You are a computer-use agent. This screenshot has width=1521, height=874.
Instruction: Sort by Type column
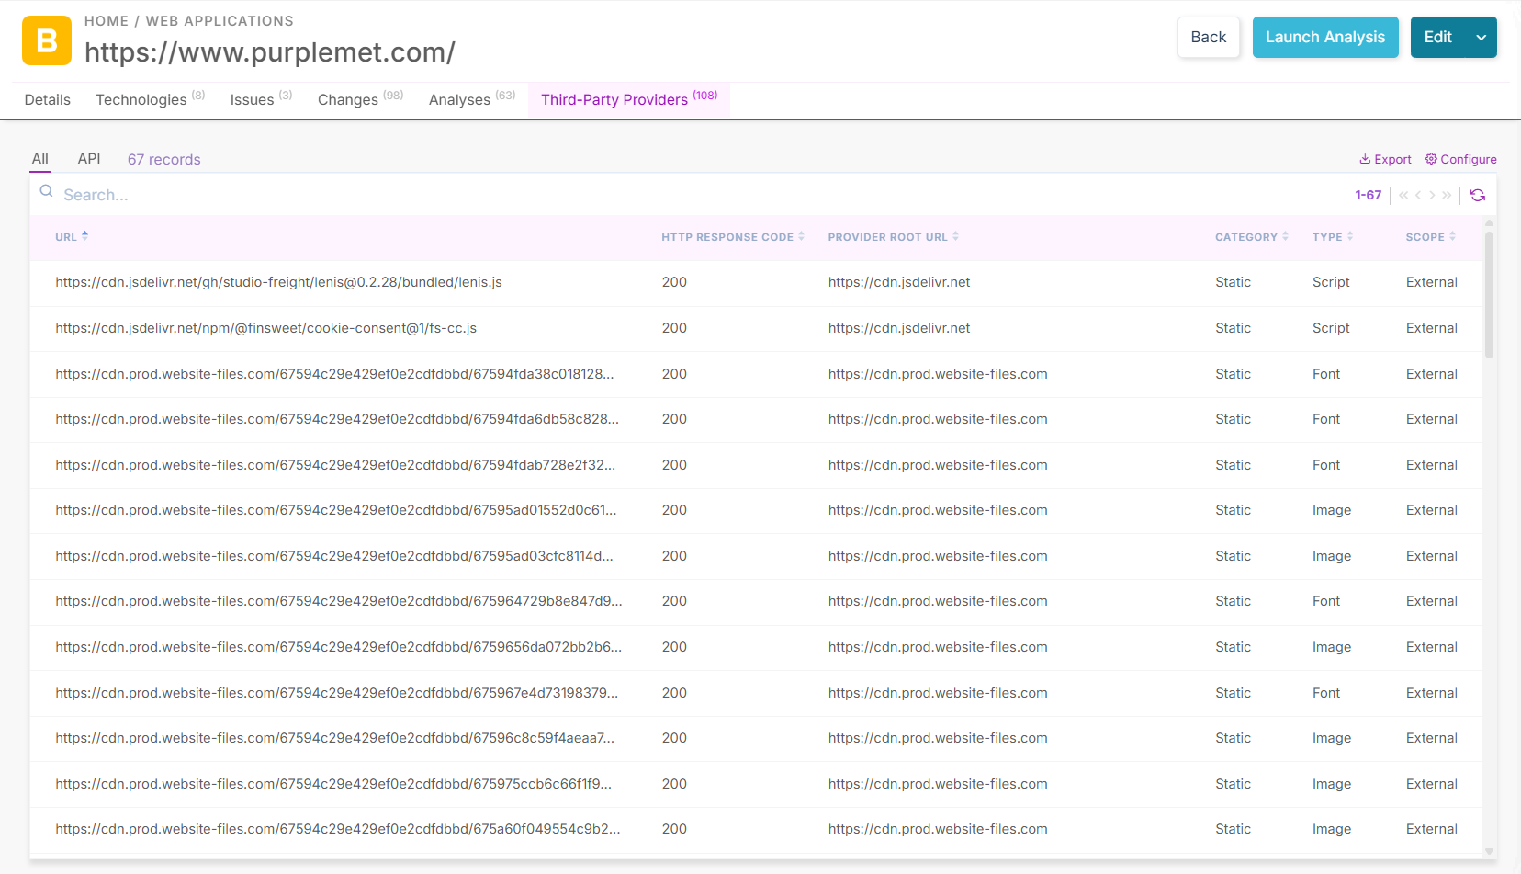click(x=1333, y=237)
